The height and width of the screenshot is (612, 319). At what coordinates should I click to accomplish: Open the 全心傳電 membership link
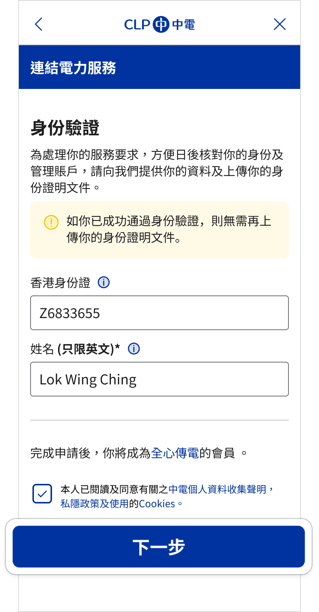point(175,453)
